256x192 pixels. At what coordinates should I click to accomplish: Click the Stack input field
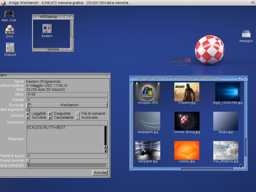click(67, 94)
